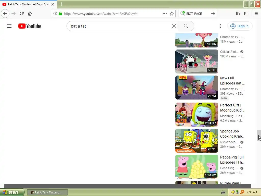Bookmark this page with the star icon
This screenshot has height=196, width=261.
172,14
